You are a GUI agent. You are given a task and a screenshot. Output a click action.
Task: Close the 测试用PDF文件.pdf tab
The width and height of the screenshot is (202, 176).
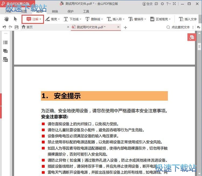tap(118, 27)
